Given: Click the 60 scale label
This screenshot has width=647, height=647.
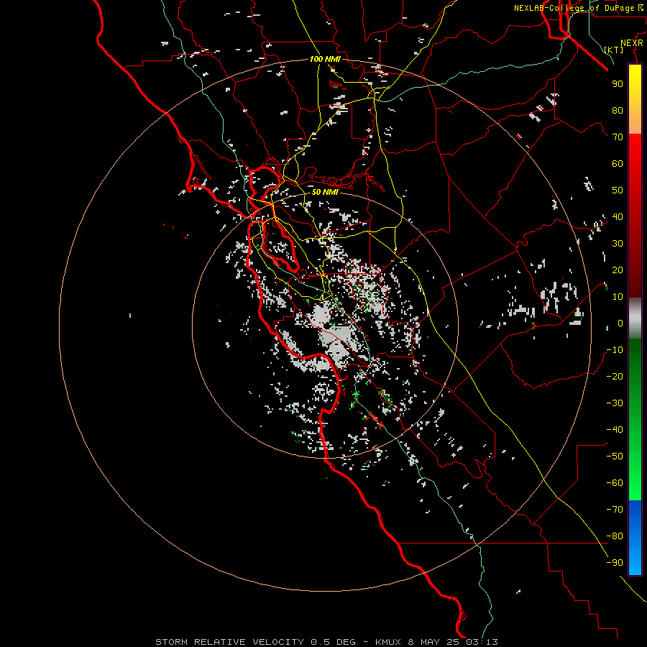Looking at the screenshot, I should click(x=618, y=163).
